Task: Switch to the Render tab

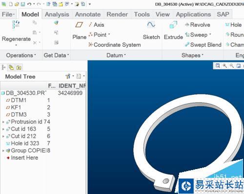Action: pyautogui.click(x=117, y=14)
